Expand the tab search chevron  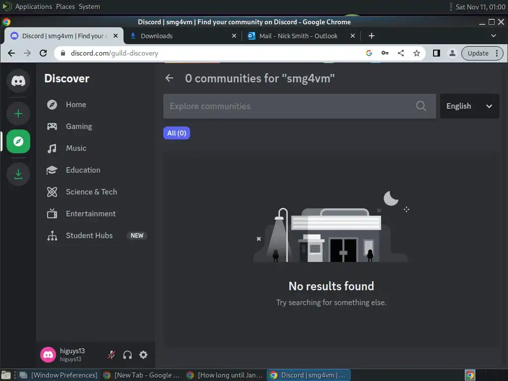tap(494, 36)
